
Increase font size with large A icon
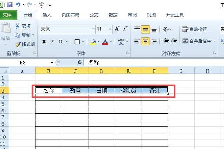(117, 29)
